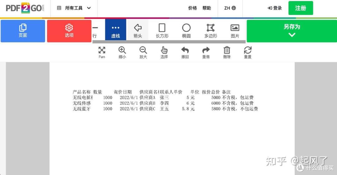Click the 产品名称 header in the document

(82, 92)
